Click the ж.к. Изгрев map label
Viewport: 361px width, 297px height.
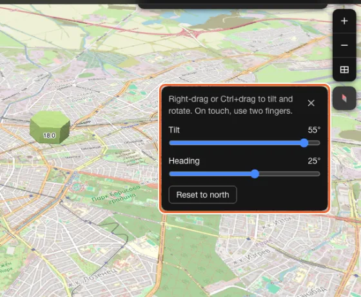pos(251,256)
